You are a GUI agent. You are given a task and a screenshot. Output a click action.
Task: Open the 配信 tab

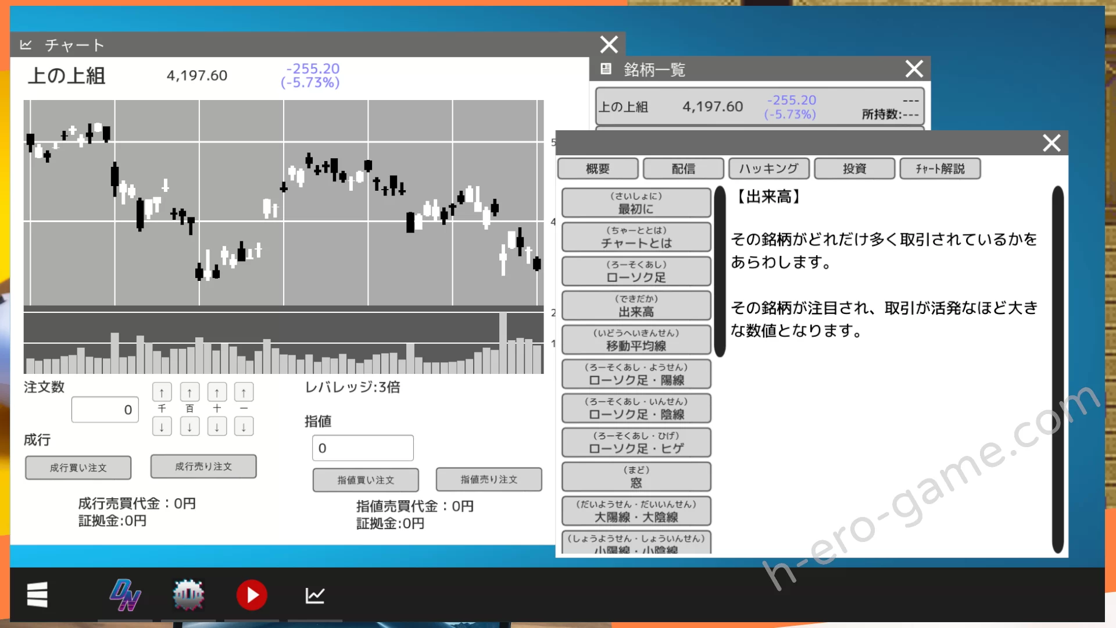(683, 169)
